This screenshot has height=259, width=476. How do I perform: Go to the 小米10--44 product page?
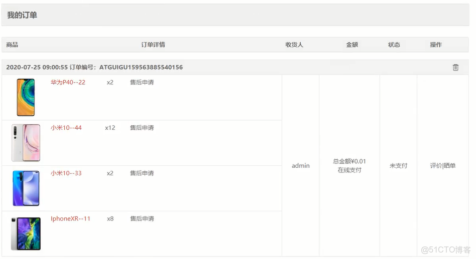(66, 128)
